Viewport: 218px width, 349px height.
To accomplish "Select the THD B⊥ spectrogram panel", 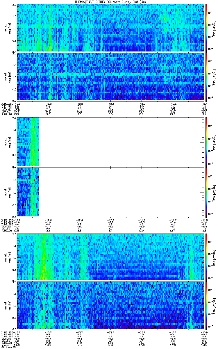I will (110, 142).
